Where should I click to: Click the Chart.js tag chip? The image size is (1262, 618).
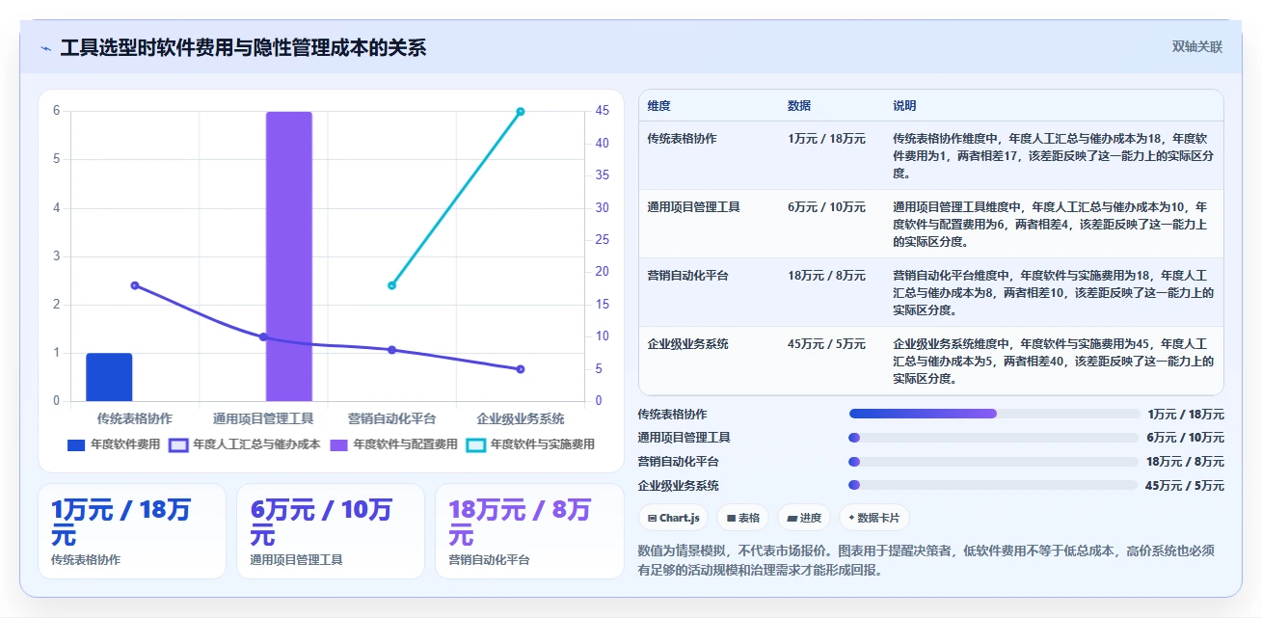tap(673, 518)
